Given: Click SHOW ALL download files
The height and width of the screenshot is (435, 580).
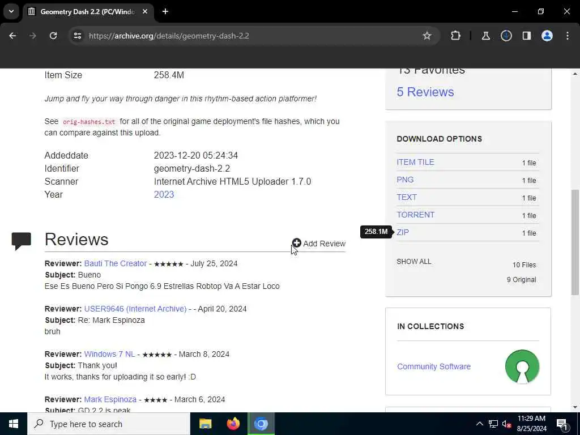Looking at the screenshot, I should [413, 262].
